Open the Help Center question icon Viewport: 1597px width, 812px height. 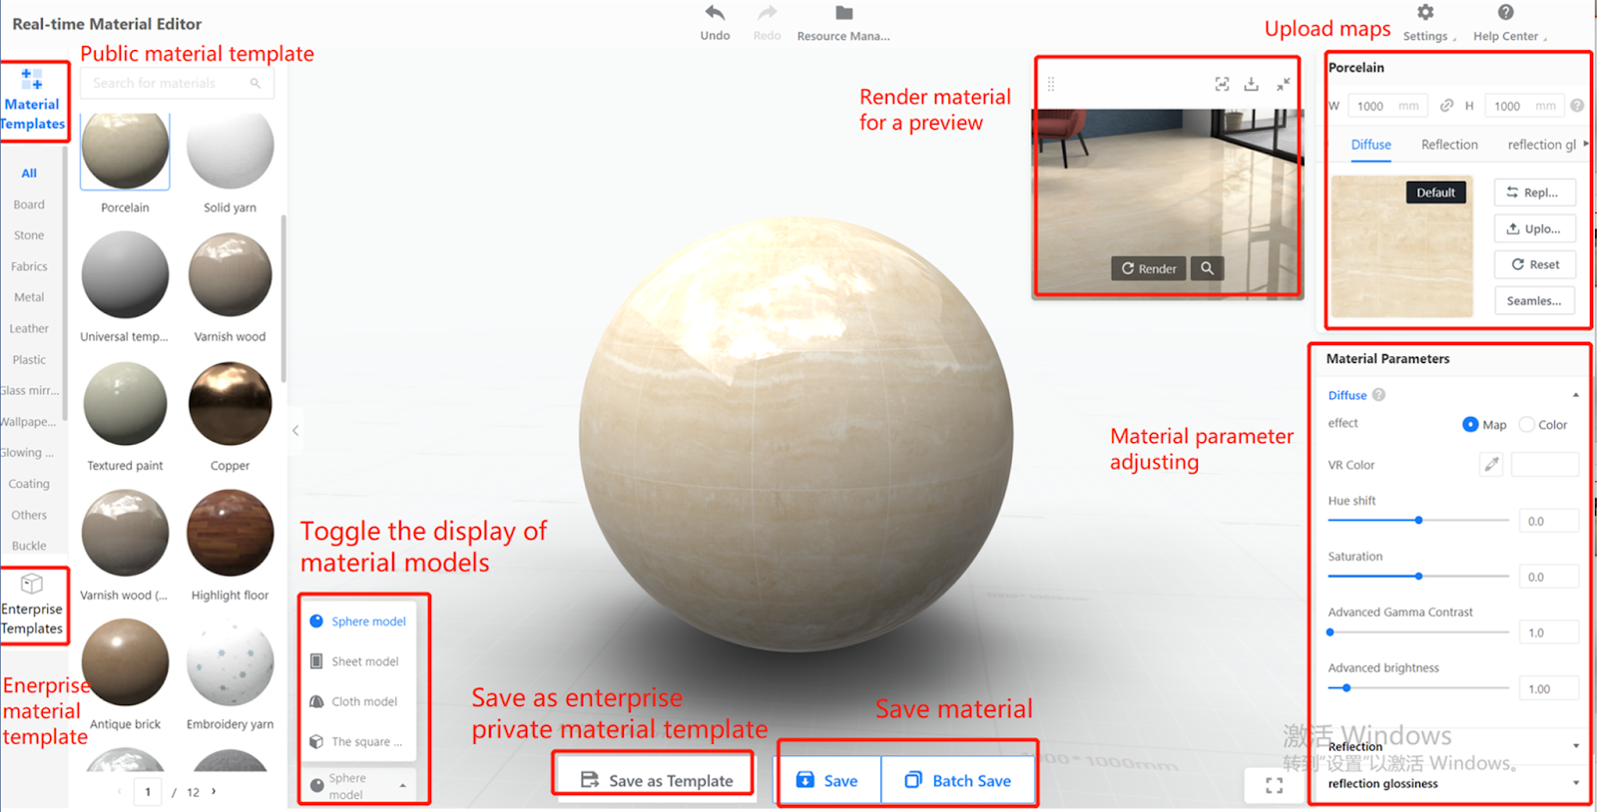tap(1506, 12)
